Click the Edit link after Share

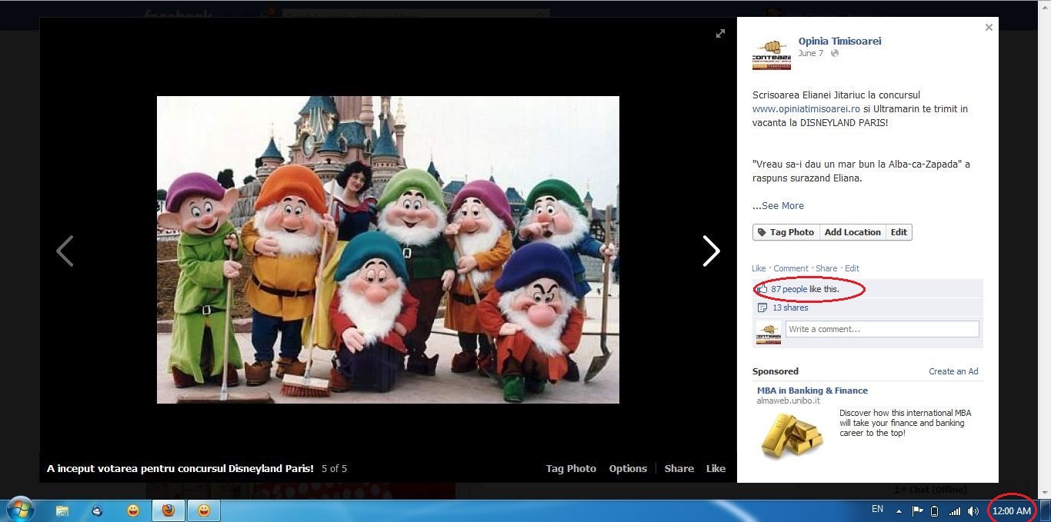(x=852, y=268)
